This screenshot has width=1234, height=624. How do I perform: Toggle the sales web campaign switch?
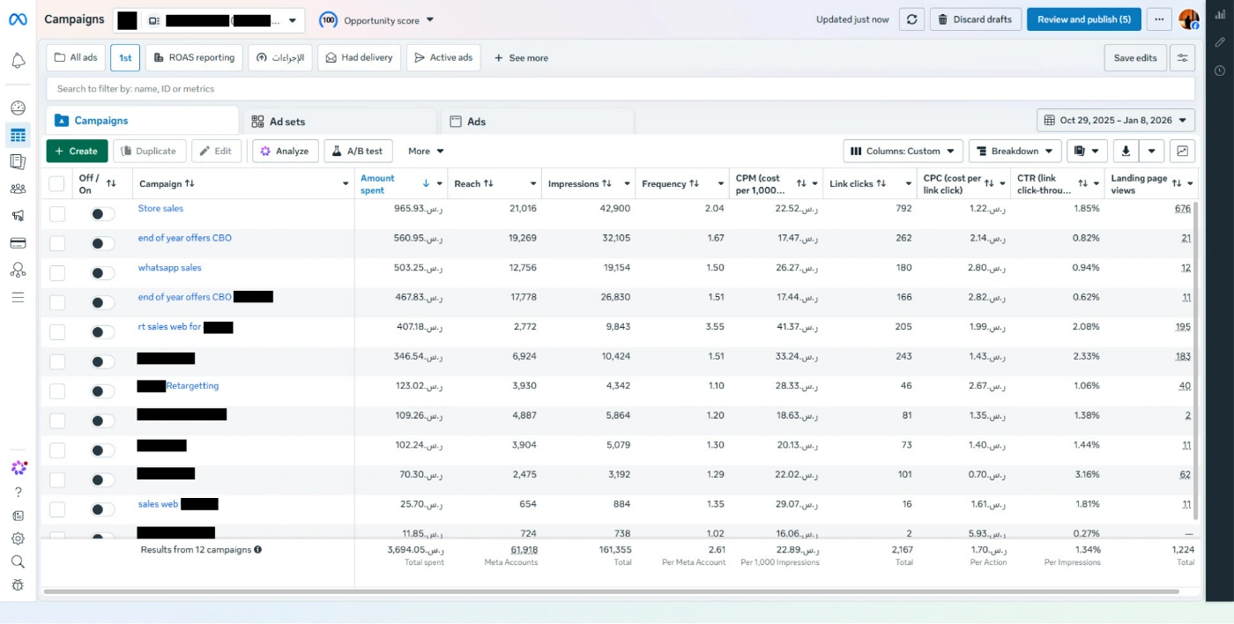click(102, 509)
